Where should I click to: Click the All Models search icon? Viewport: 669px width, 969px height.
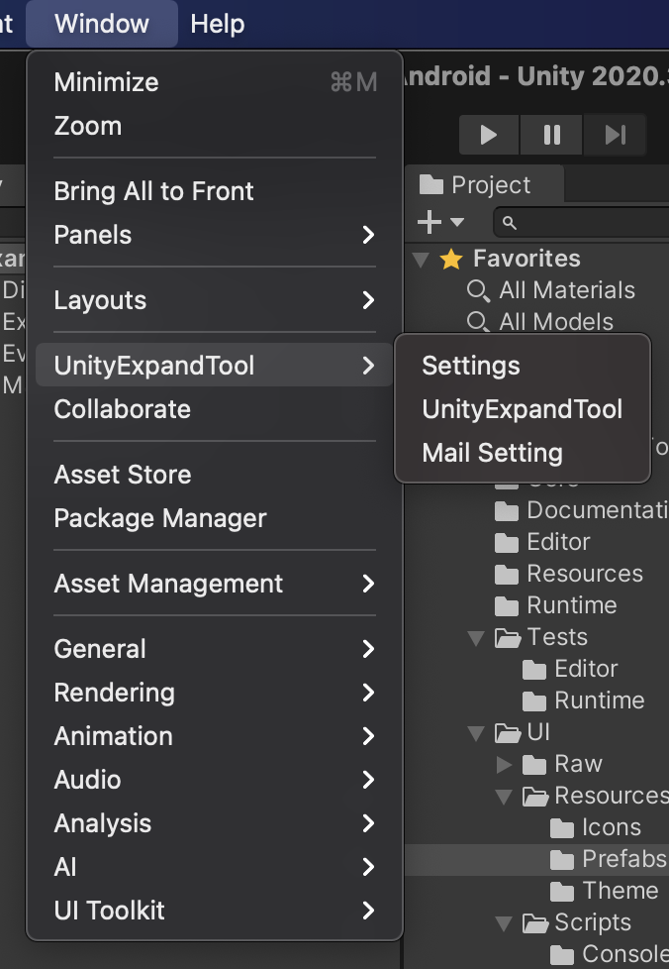[478, 322]
